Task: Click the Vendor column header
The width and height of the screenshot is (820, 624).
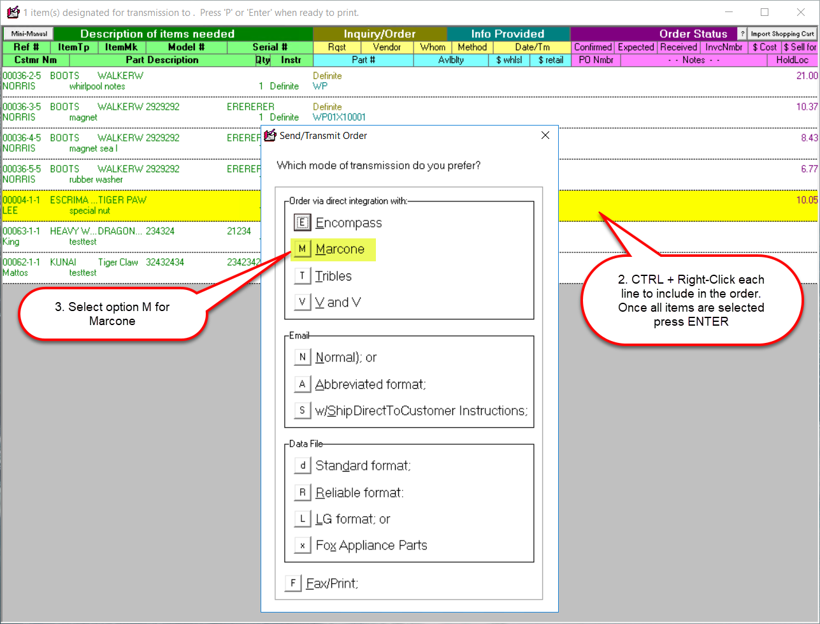Action: 387,47
